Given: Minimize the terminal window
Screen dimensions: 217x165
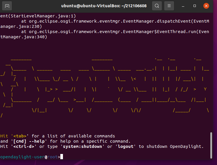Looking at the screenshot, I should [183, 6].
